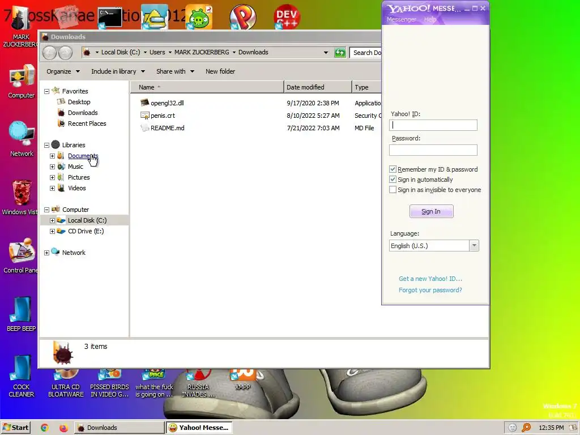Click the Forward navigation arrow in Downloads window
This screenshot has height=435, width=580.
click(x=66, y=53)
